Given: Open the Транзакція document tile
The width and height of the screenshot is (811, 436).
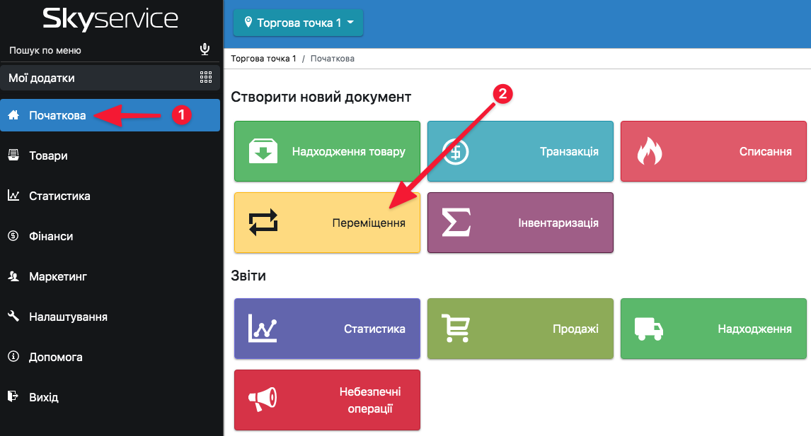Looking at the screenshot, I should click(x=520, y=151).
